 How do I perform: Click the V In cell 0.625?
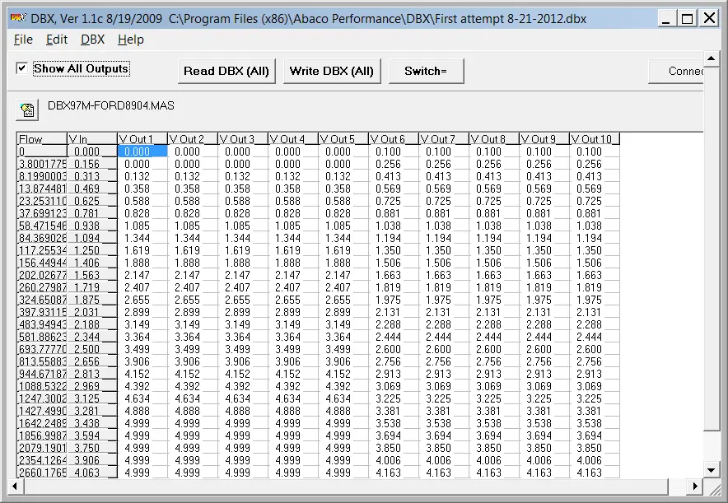click(92, 201)
